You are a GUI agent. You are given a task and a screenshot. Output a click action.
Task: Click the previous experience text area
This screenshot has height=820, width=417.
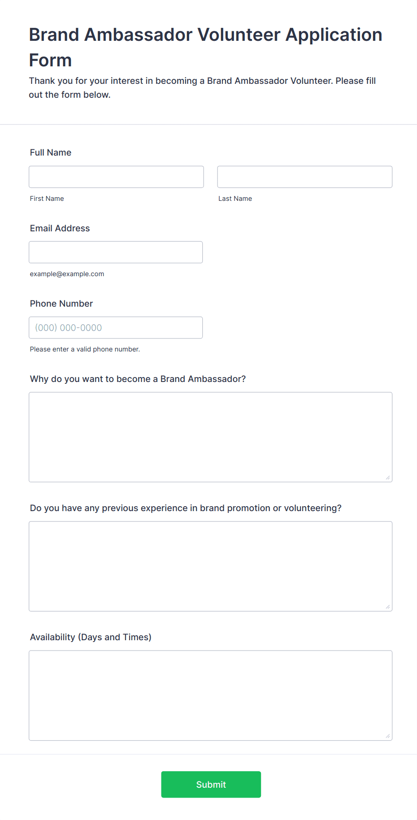pos(210,566)
